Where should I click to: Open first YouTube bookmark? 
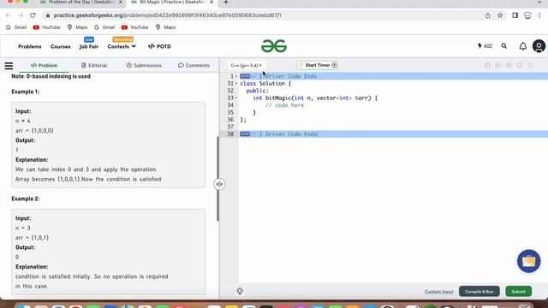[x=46, y=27]
